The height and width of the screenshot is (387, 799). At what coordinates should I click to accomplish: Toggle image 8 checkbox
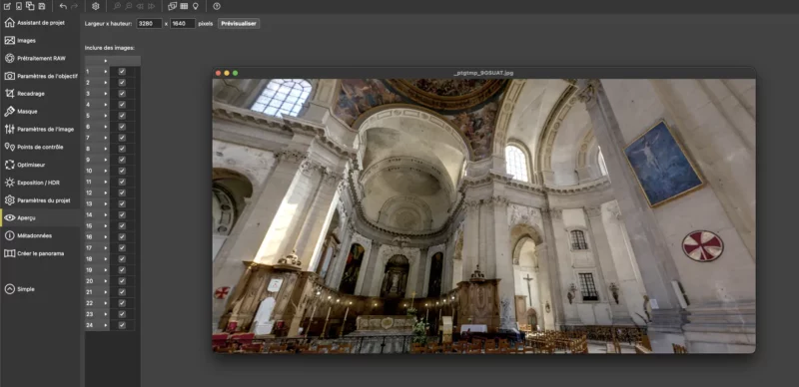pyautogui.click(x=122, y=149)
